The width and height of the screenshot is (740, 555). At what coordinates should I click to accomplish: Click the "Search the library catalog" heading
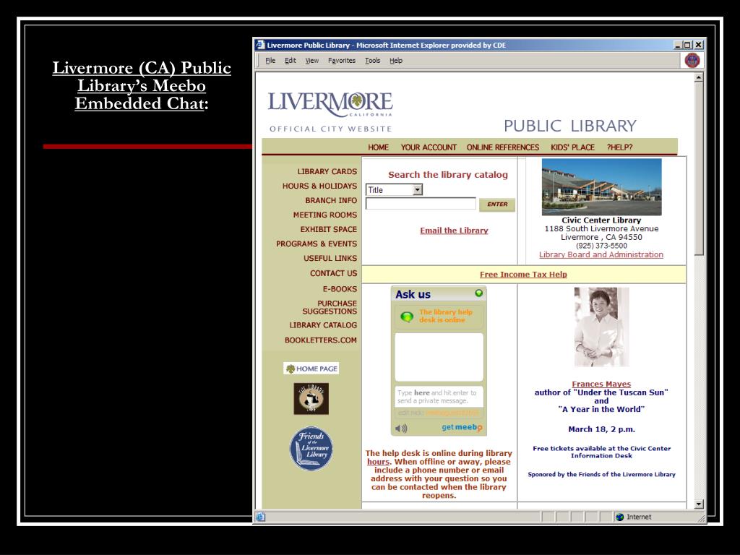448,175
